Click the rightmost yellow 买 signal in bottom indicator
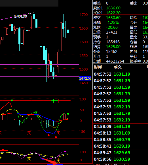The height and width of the screenshot is (165, 148). pyautogui.click(x=58, y=161)
